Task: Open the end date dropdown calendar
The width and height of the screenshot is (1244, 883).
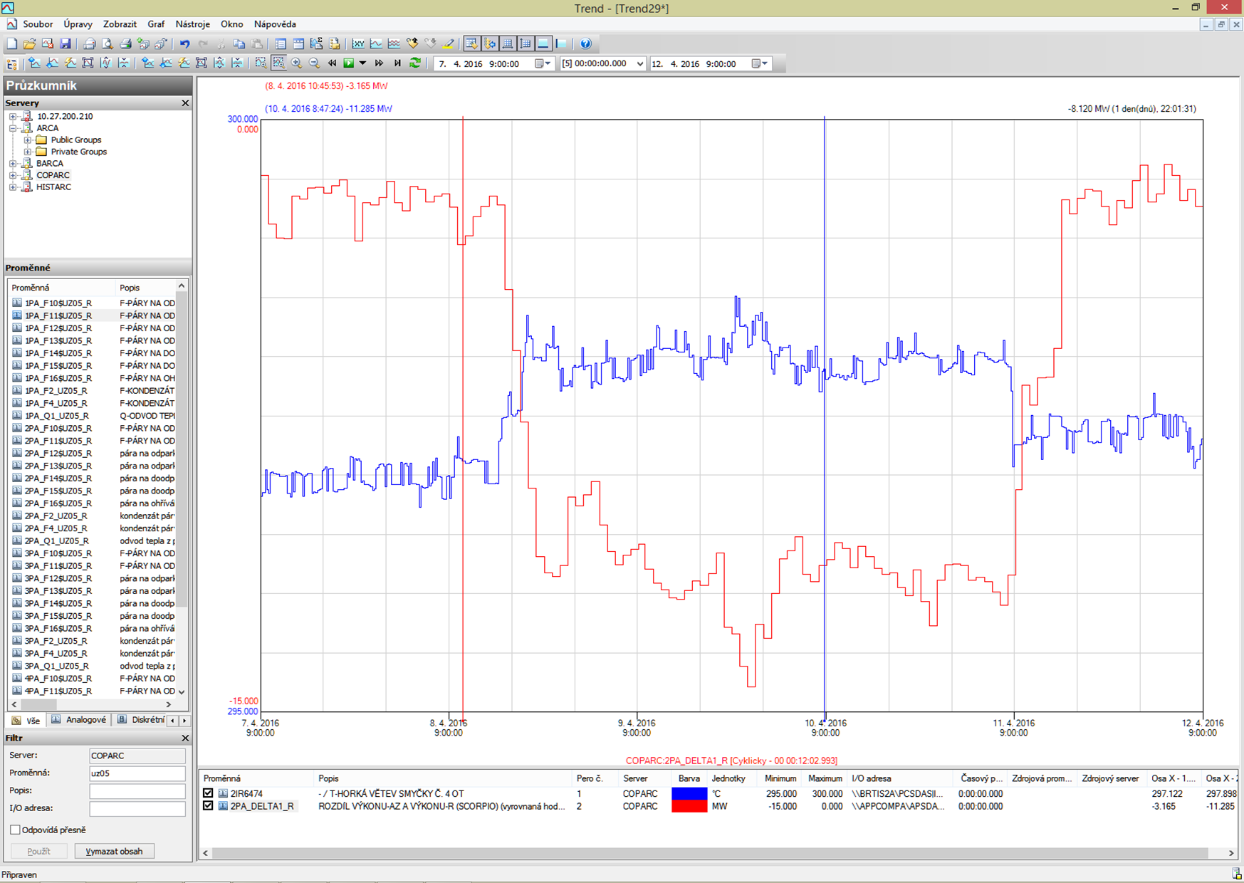Action: [760, 63]
